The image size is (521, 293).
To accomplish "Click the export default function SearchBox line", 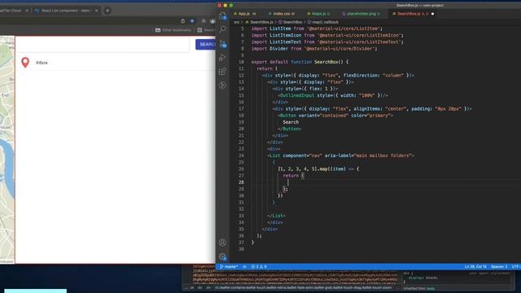I will [x=300, y=62].
